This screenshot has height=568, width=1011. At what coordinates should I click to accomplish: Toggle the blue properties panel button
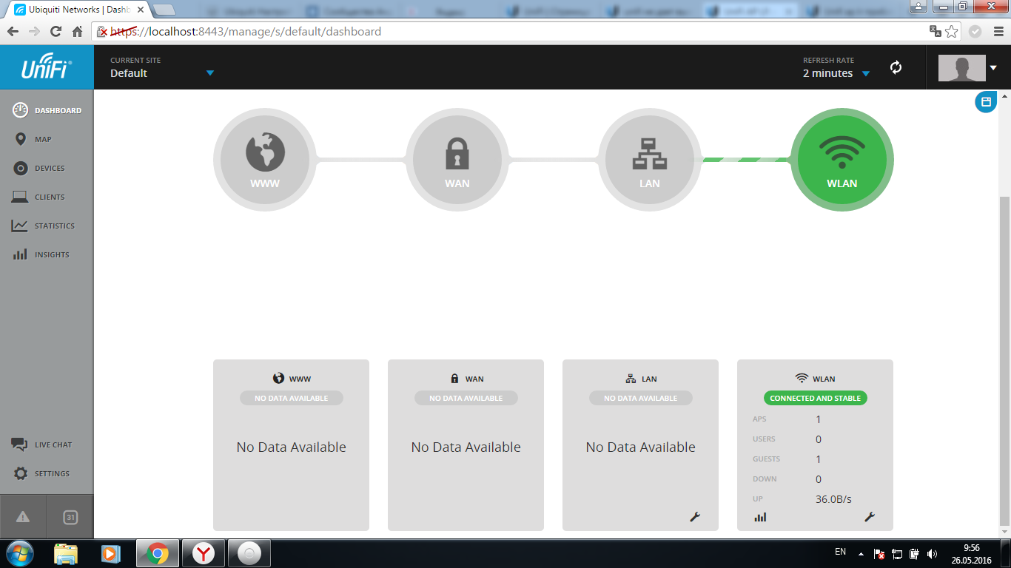click(985, 102)
